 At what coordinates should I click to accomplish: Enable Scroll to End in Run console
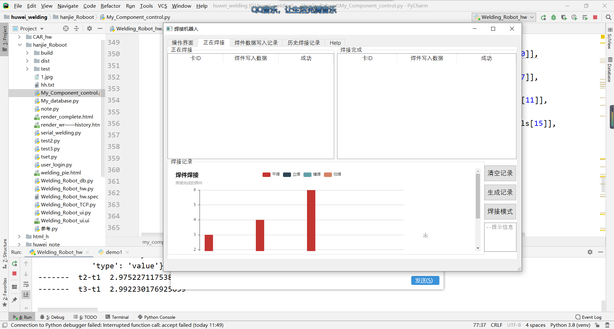[26, 295]
